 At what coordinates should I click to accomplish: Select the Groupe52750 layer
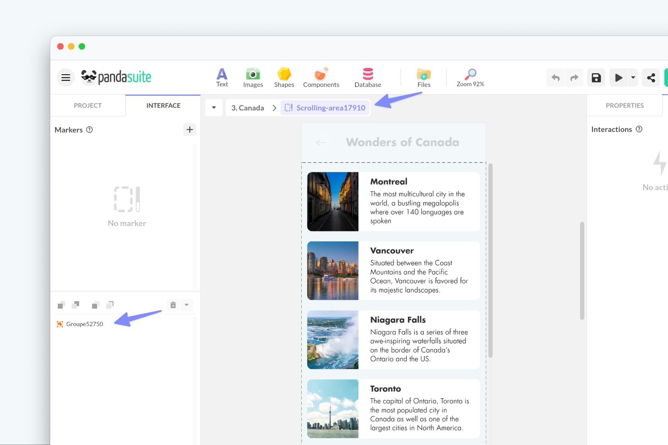pyautogui.click(x=84, y=324)
